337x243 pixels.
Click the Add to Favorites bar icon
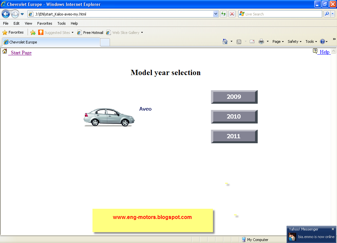click(33, 33)
